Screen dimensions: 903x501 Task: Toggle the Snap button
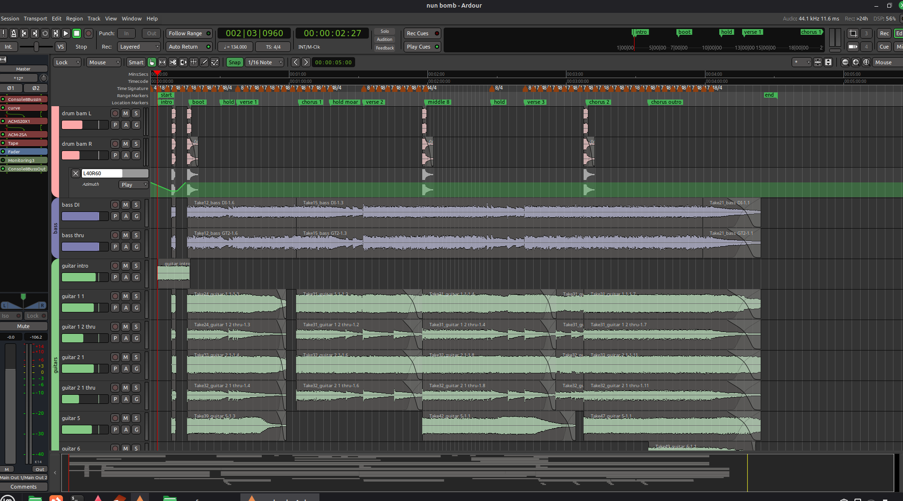click(x=234, y=62)
